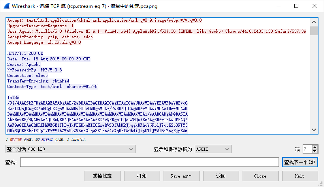Open Help for the follow stream dialog

click(x=300, y=176)
